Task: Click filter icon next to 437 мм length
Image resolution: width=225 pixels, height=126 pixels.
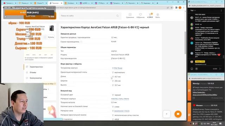Action: (x=113, y=77)
